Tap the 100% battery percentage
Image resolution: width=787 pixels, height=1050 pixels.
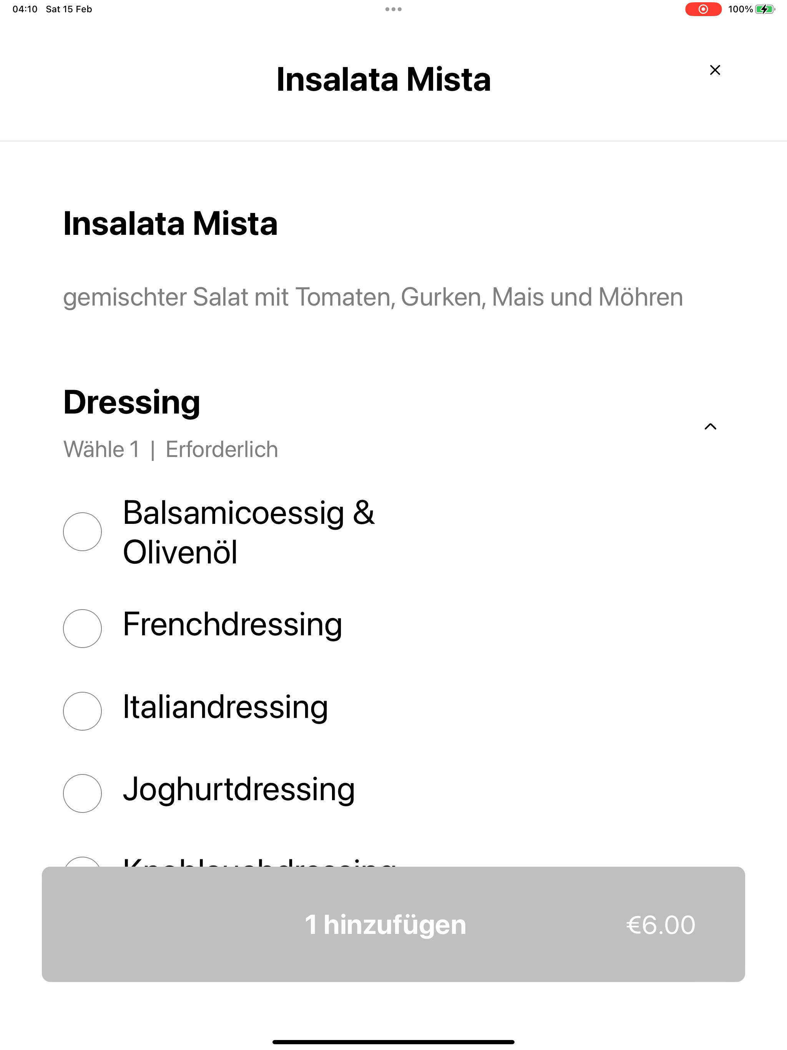(741, 9)
